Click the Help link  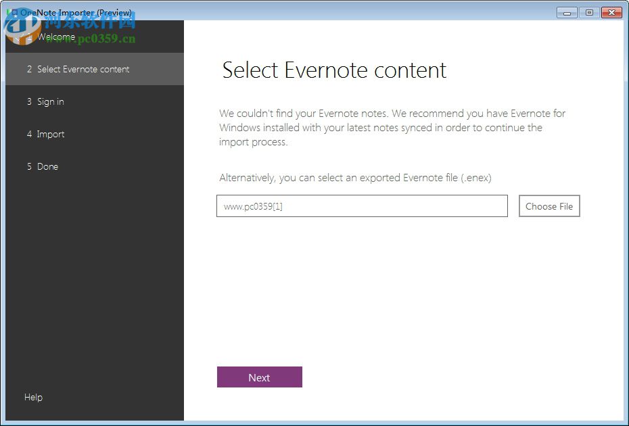point(33,397)
